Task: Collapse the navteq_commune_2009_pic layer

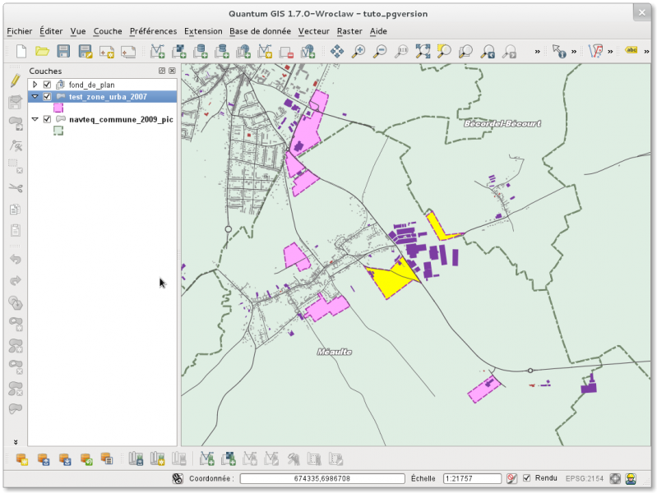Action: coord(35,119)
